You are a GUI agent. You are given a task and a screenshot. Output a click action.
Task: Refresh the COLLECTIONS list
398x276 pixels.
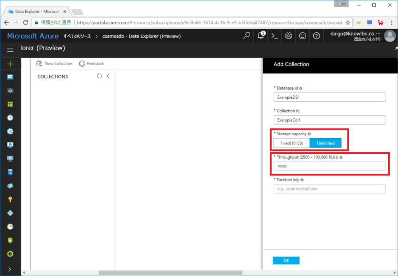tap(99, 76)
